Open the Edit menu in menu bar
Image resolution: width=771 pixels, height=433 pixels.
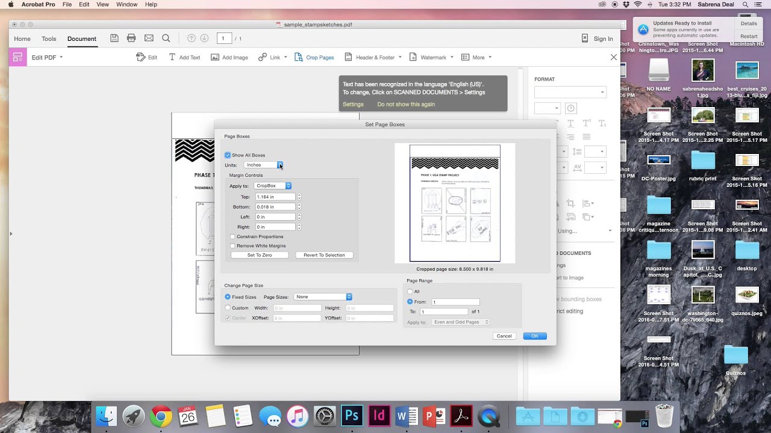tap(84, 4)
